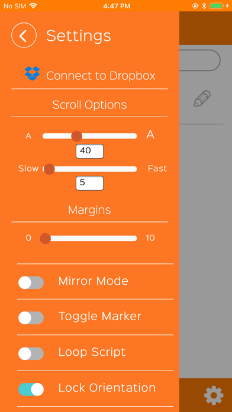The height and width of the screenshot is (412, 232).
Task: Click the scroll speed field showing 5
Action: 90,183
